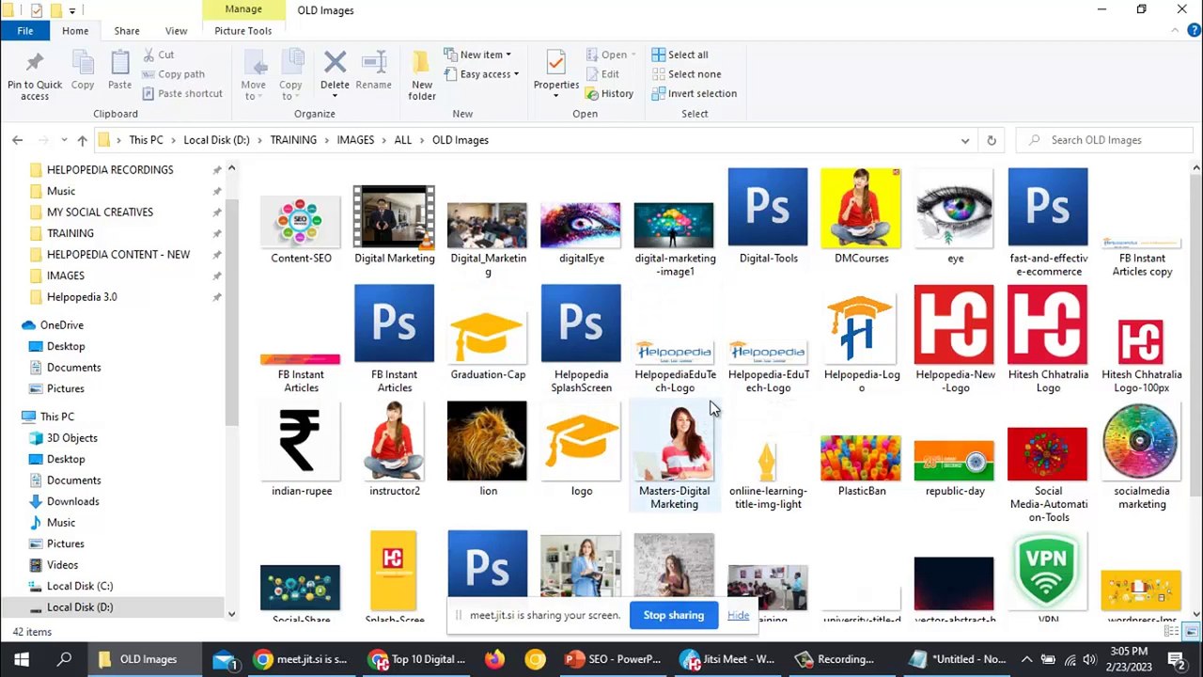Switch to large thumbnails view button

click(1193, 632)
